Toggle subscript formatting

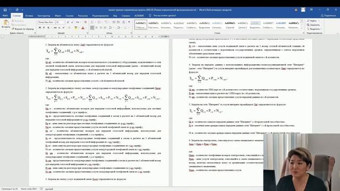coord(59,28)
